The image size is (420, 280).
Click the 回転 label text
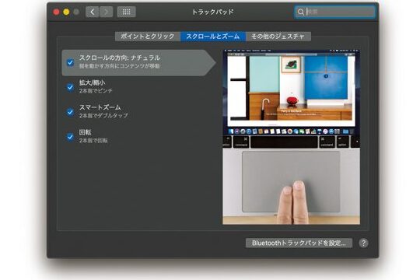click(86, 132)
